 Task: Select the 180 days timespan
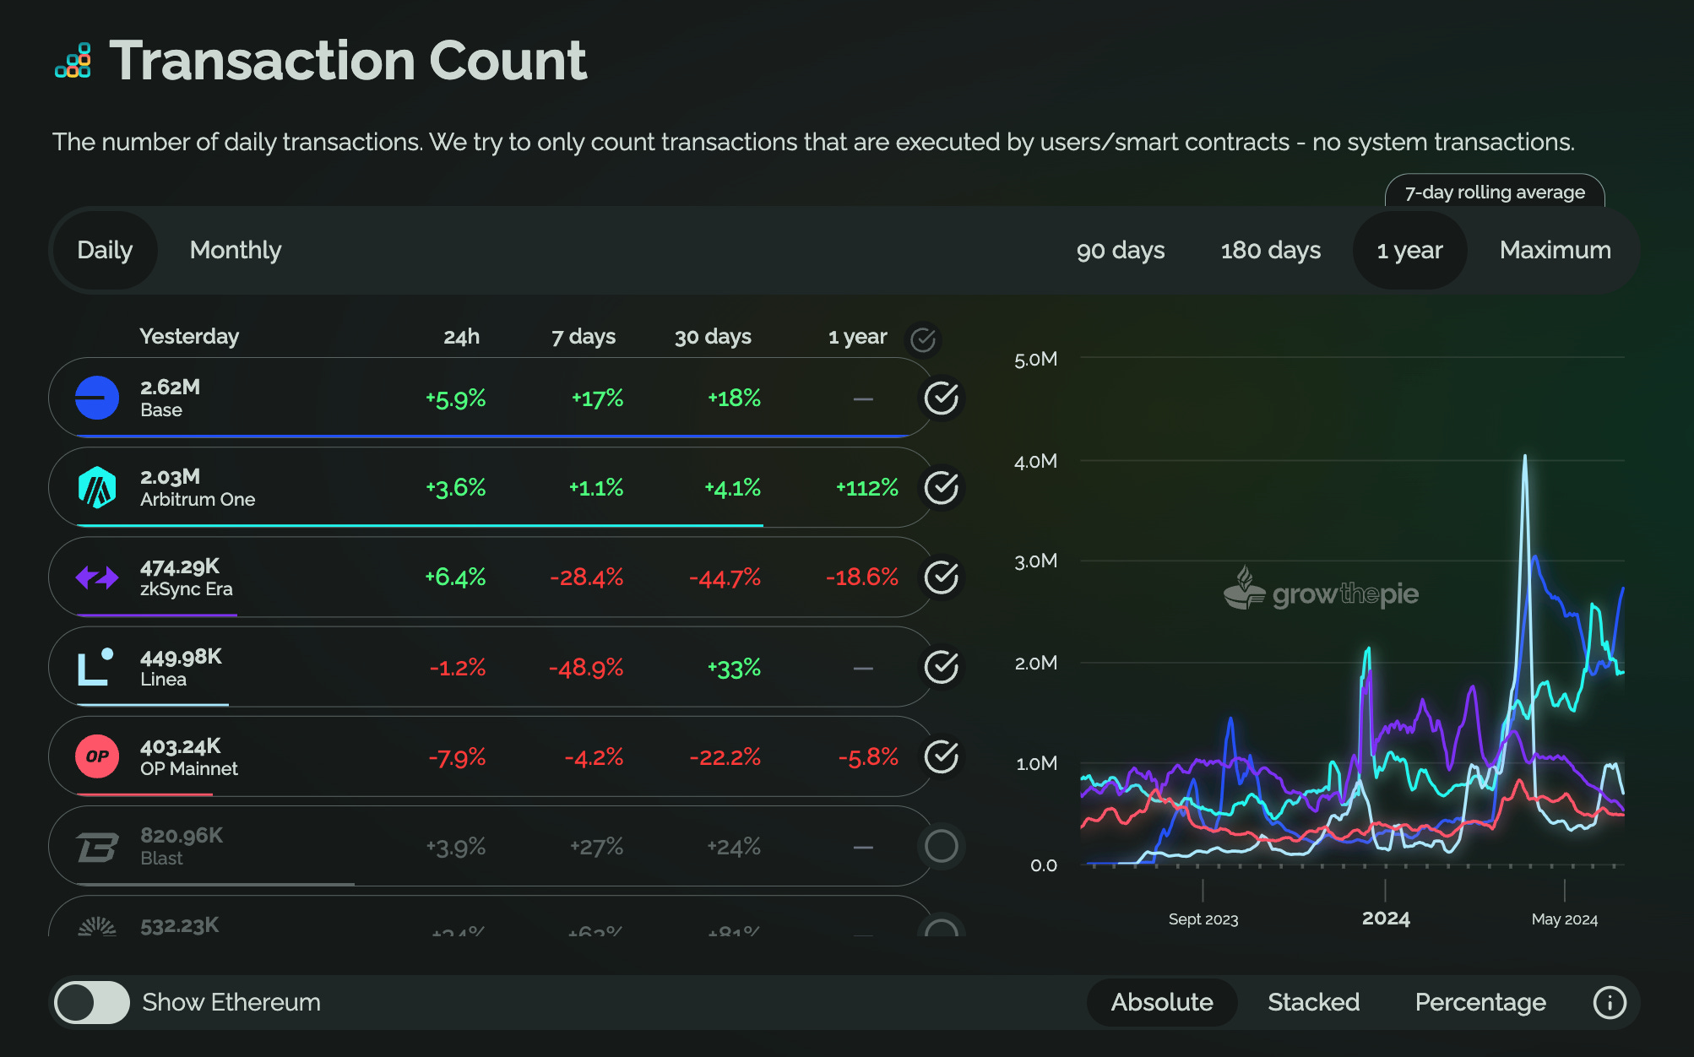coord(1271,250)
